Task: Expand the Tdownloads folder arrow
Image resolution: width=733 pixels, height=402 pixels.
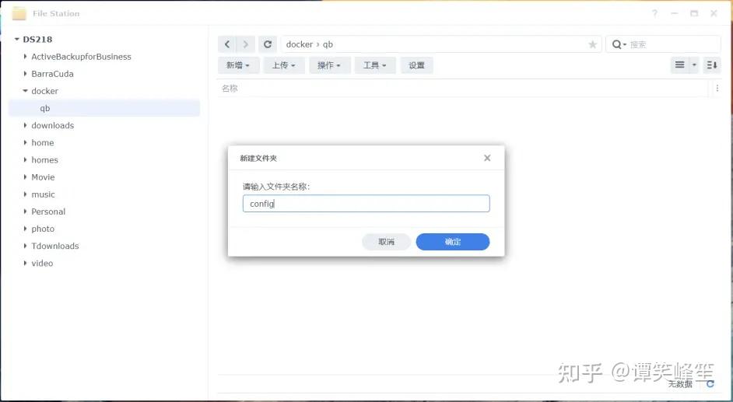Action: (x=25, y=246)
